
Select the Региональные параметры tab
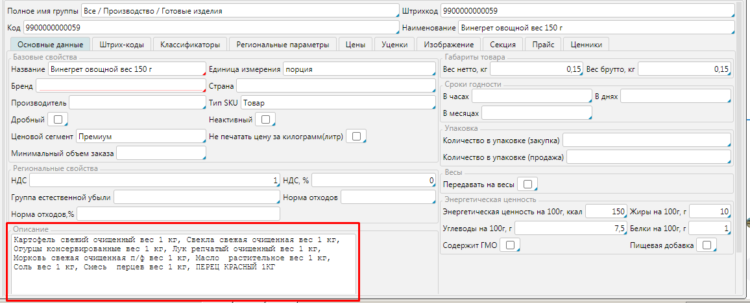[283, 45]
